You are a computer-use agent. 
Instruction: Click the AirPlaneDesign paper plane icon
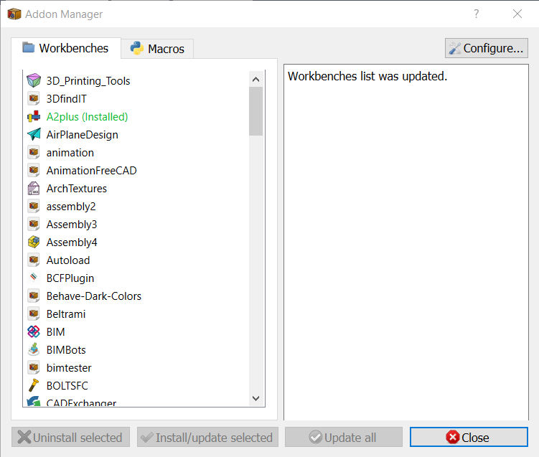click(x=34, y=134)
